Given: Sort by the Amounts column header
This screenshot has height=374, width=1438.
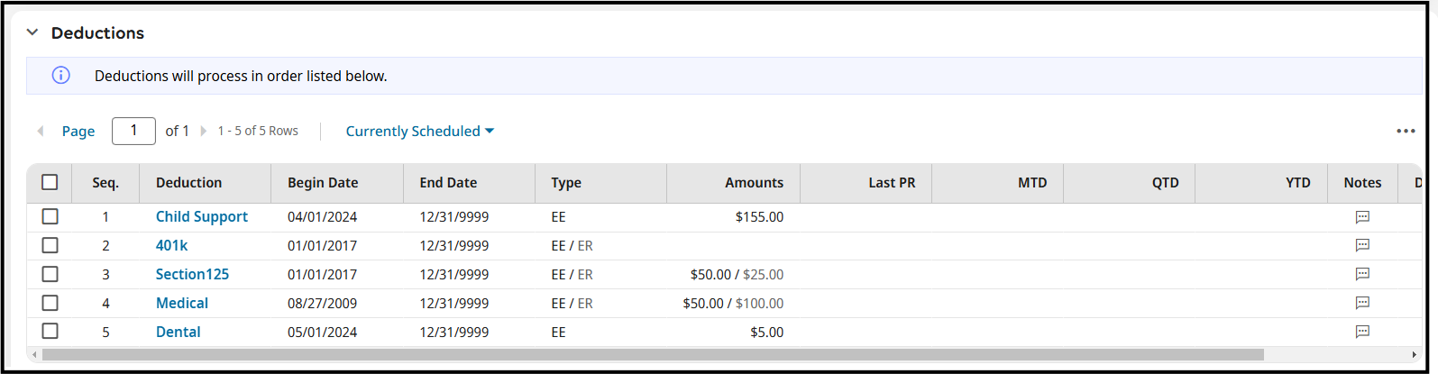Looking at the screenshot, I should pyautogui.click(x=754, y=183).
